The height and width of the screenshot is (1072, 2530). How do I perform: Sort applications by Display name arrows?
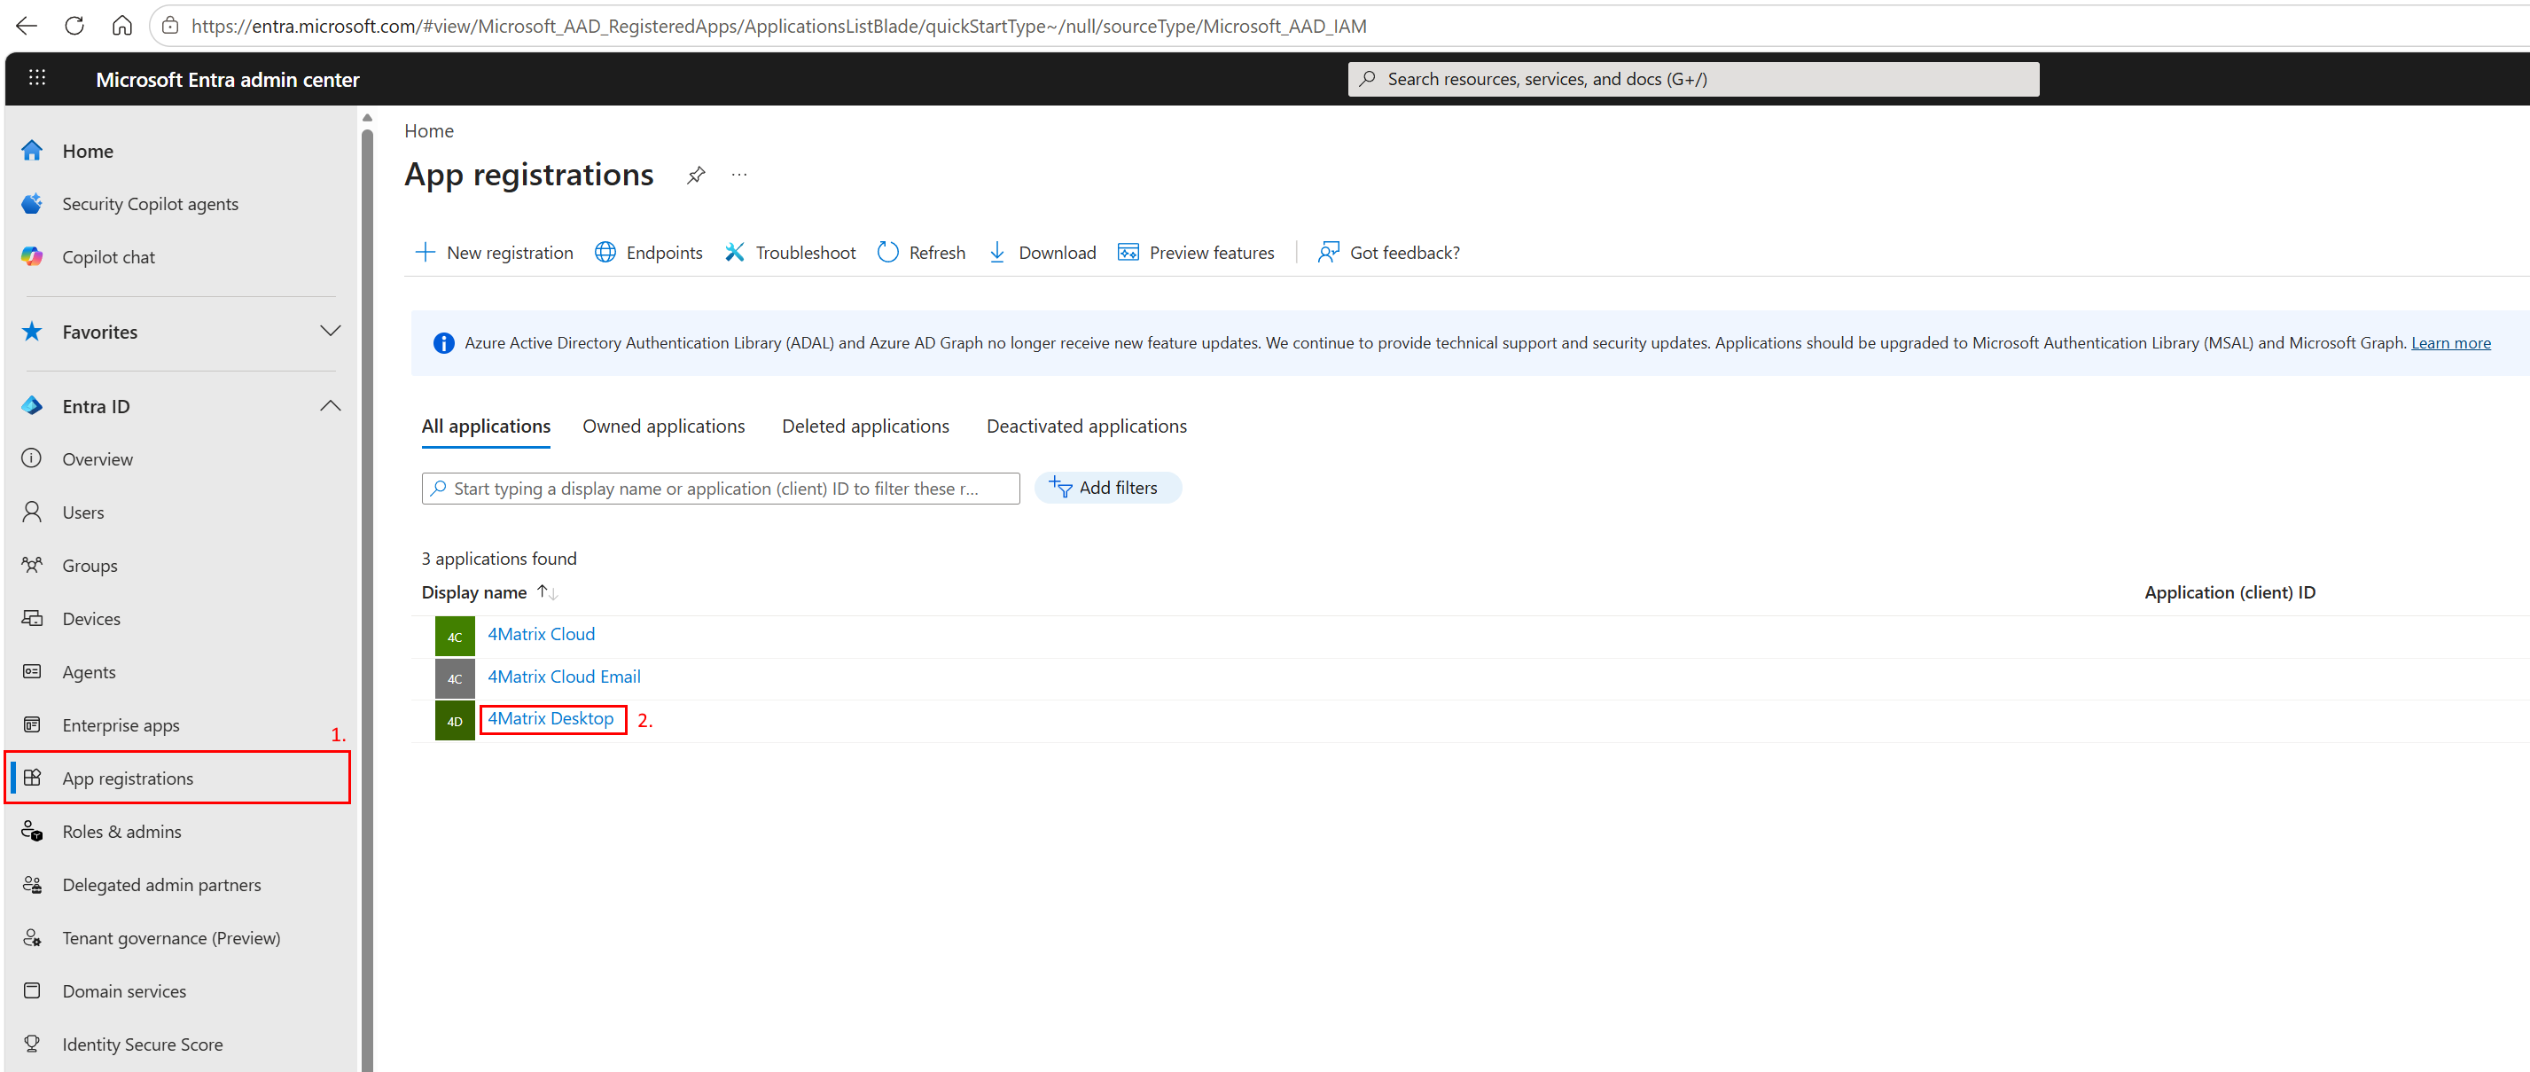547,592
